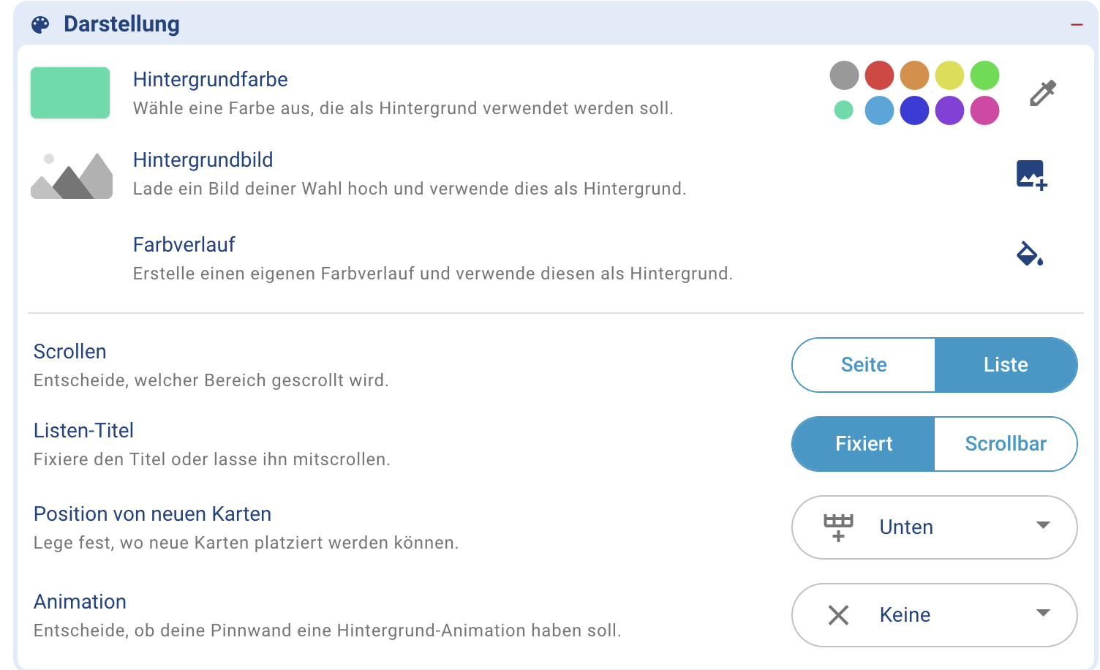
Task: Select the pink background color swatch
Action: [x=984, y=110]
